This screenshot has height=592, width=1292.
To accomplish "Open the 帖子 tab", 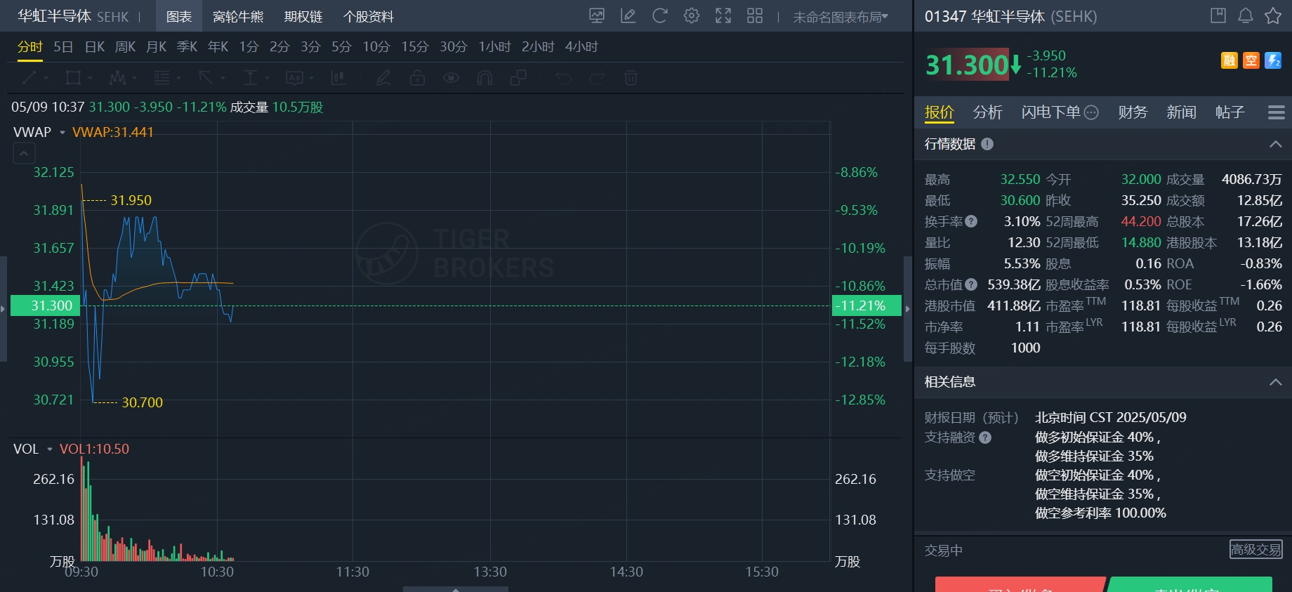I will tap(1230, 112).
